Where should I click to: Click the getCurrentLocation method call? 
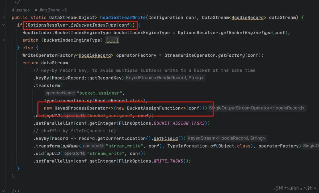[121, 138]
